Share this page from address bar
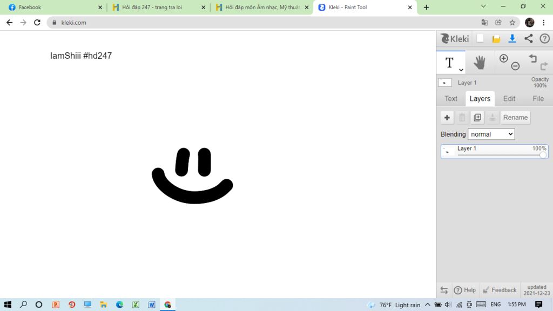This screenshot has height=311, width=553. [498, 23]
